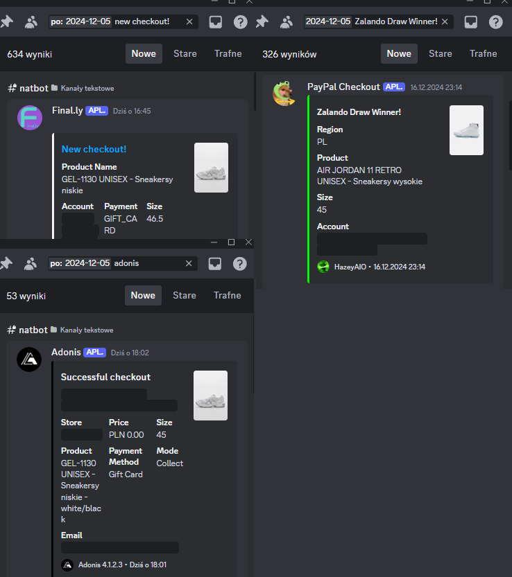Viewport: 512px width, 577px height.
Task: Click 'Dziś o 18:02' timestamp on Adonis message
Action: pos(130,353)
